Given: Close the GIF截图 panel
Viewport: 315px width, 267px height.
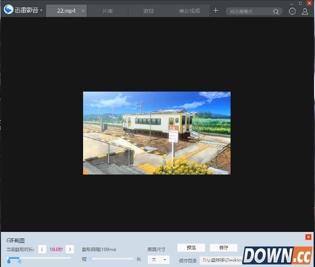Looking at the screenshot, I should pyautogui.click(x=309, y=237).
